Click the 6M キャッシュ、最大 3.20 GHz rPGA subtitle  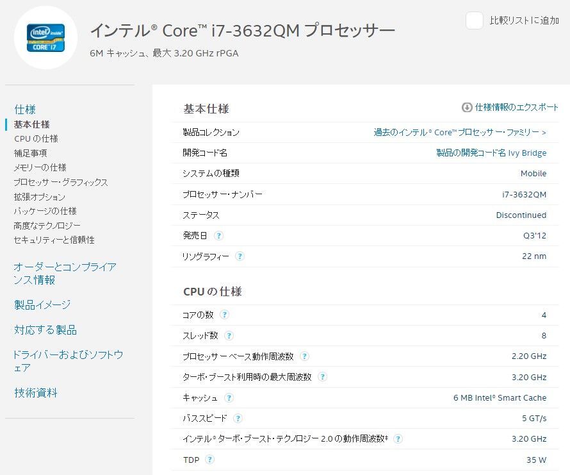[164, 53]
